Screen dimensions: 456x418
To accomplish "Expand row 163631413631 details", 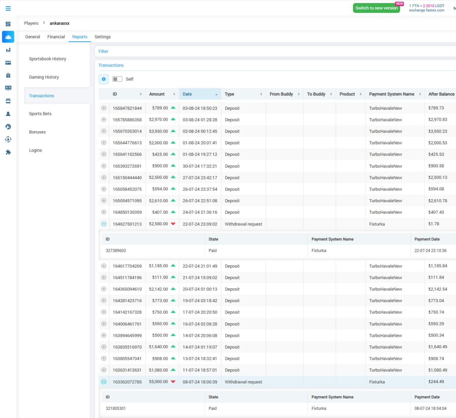I will point(104,370).
